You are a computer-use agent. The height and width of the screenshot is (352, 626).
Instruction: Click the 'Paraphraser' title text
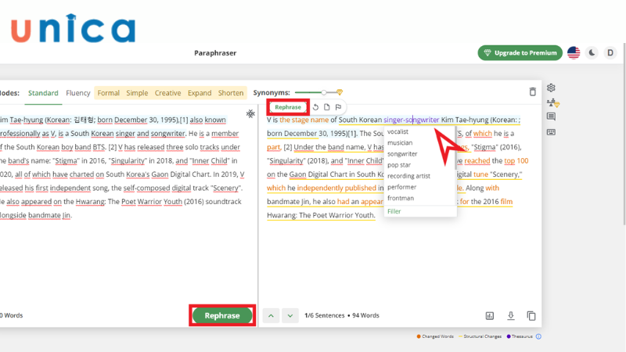pyautogui.click(x=215, y=53)
